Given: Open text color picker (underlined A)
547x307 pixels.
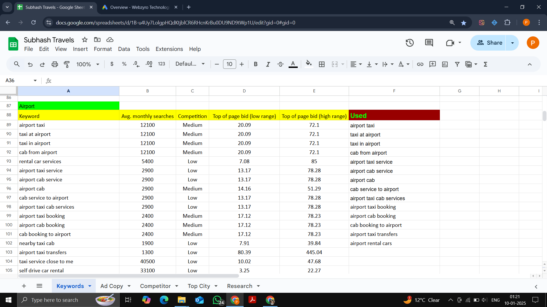Looking at the screenshot, I should (x=293, y=64).
